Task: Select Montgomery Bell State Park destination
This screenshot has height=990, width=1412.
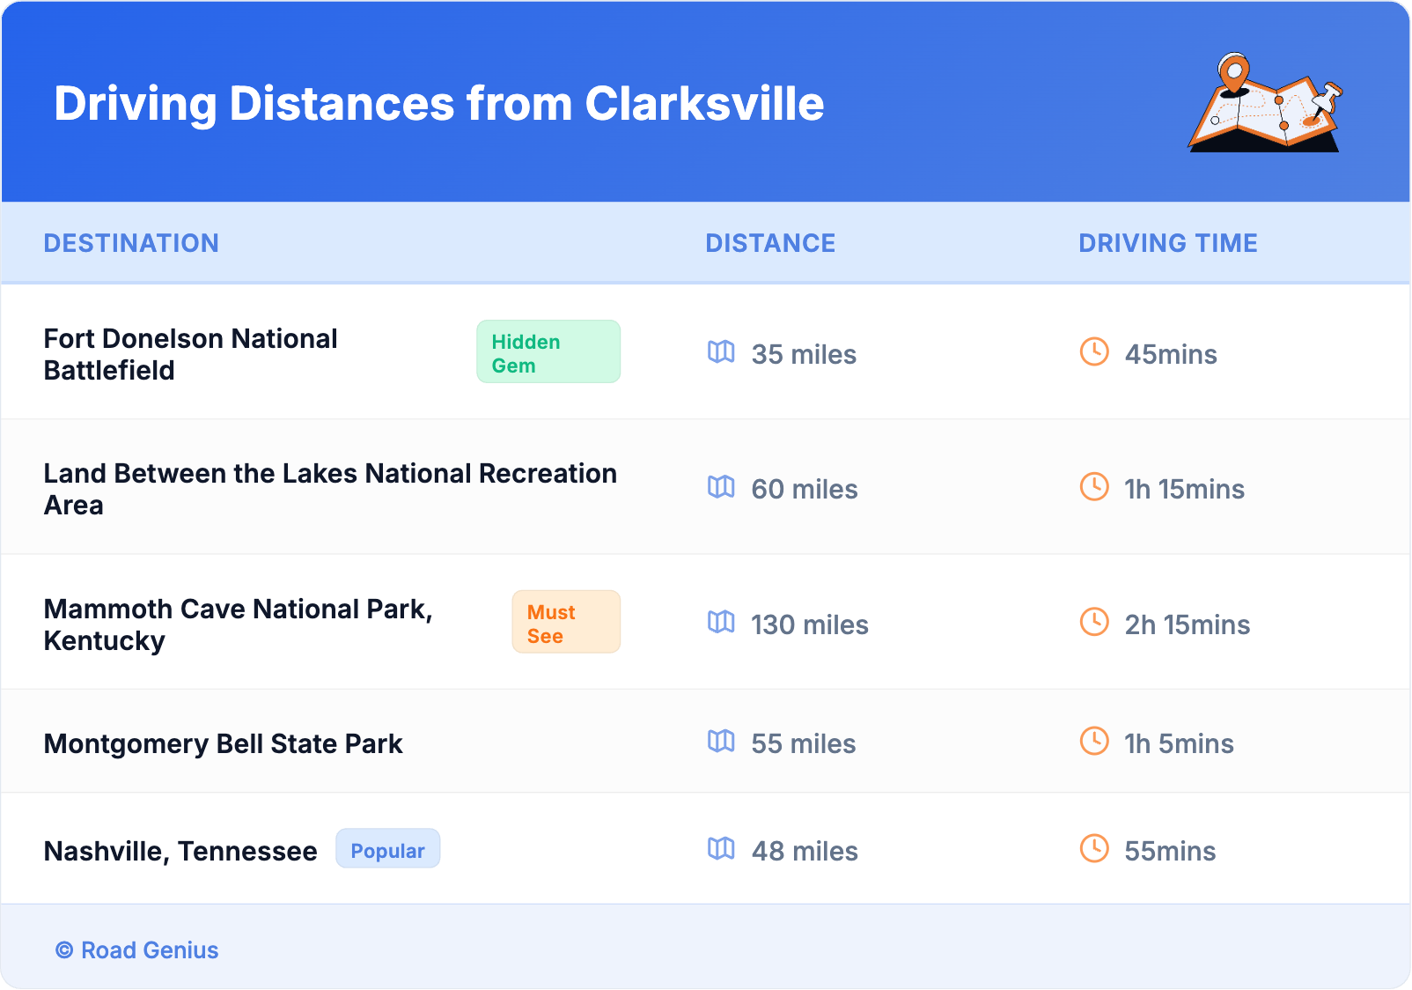Action: [223, 744]
